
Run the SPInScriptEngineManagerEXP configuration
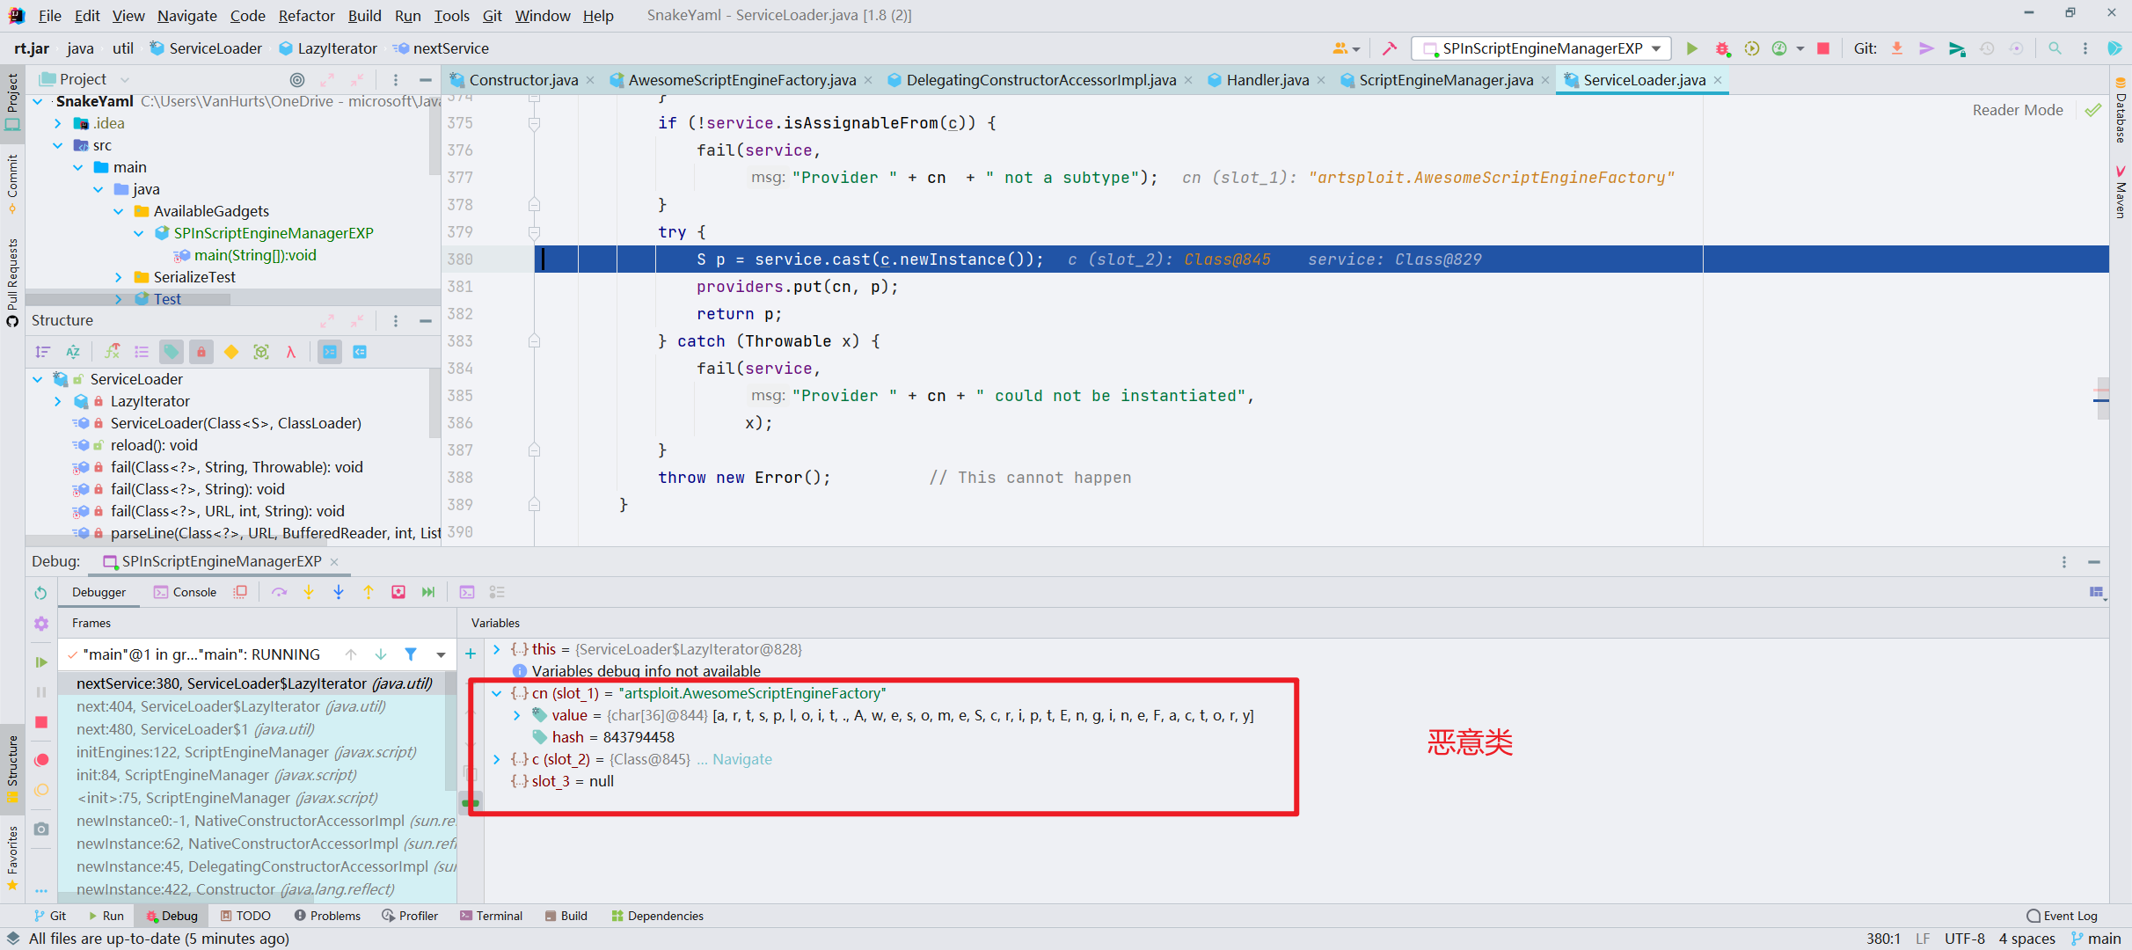[x=1691, y=48]
